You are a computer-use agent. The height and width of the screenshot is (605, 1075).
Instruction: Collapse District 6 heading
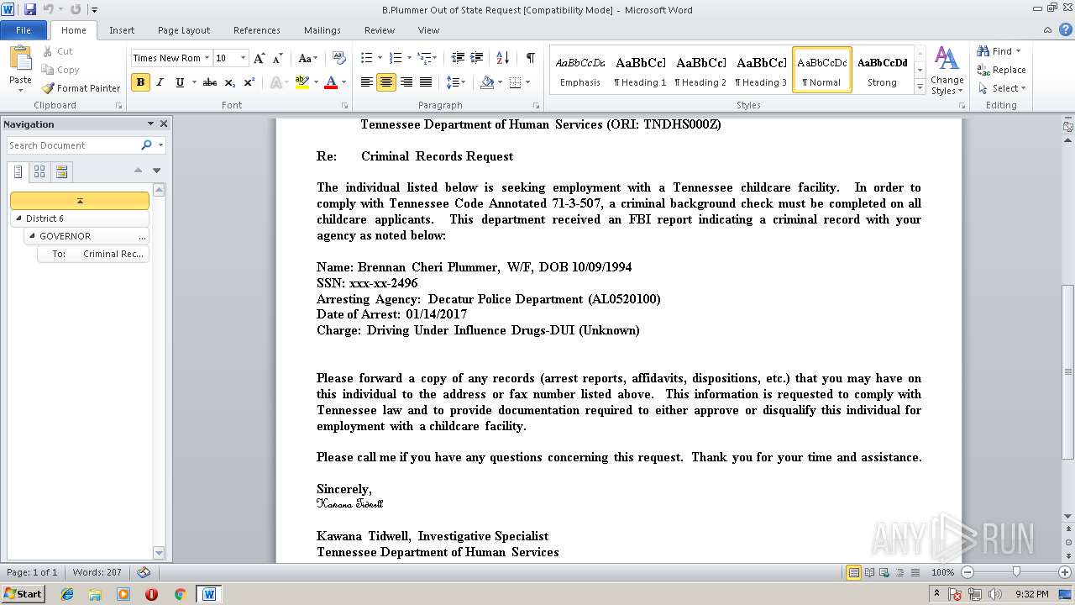(19, 218)
